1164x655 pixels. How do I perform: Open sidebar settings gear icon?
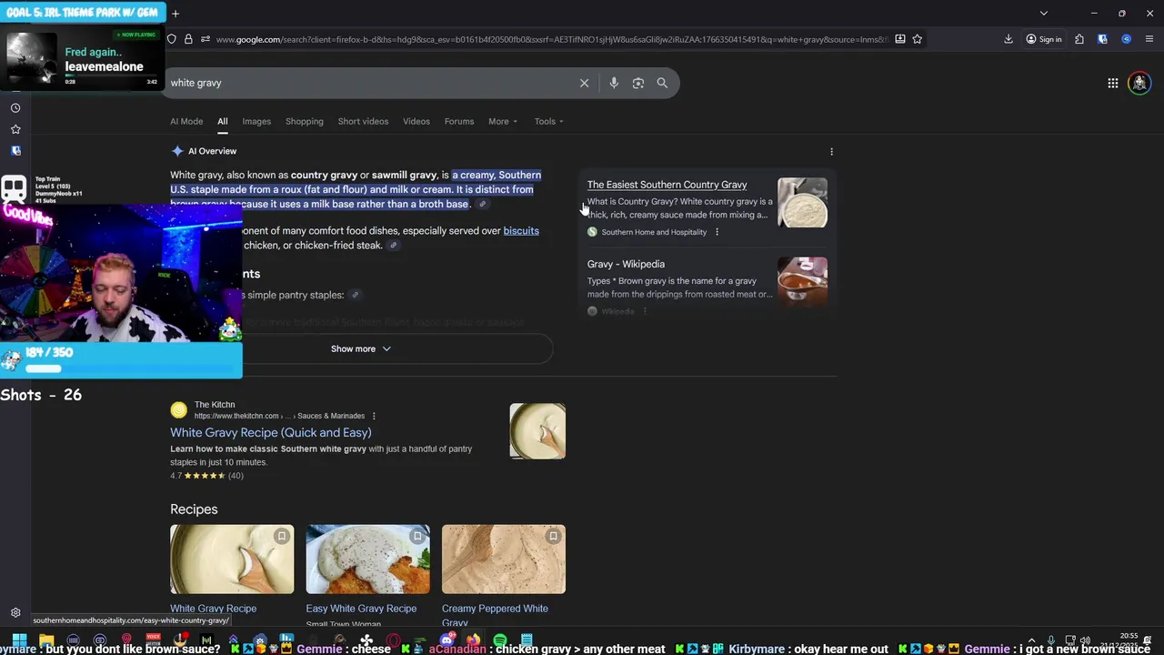click(x=15, y=613)
